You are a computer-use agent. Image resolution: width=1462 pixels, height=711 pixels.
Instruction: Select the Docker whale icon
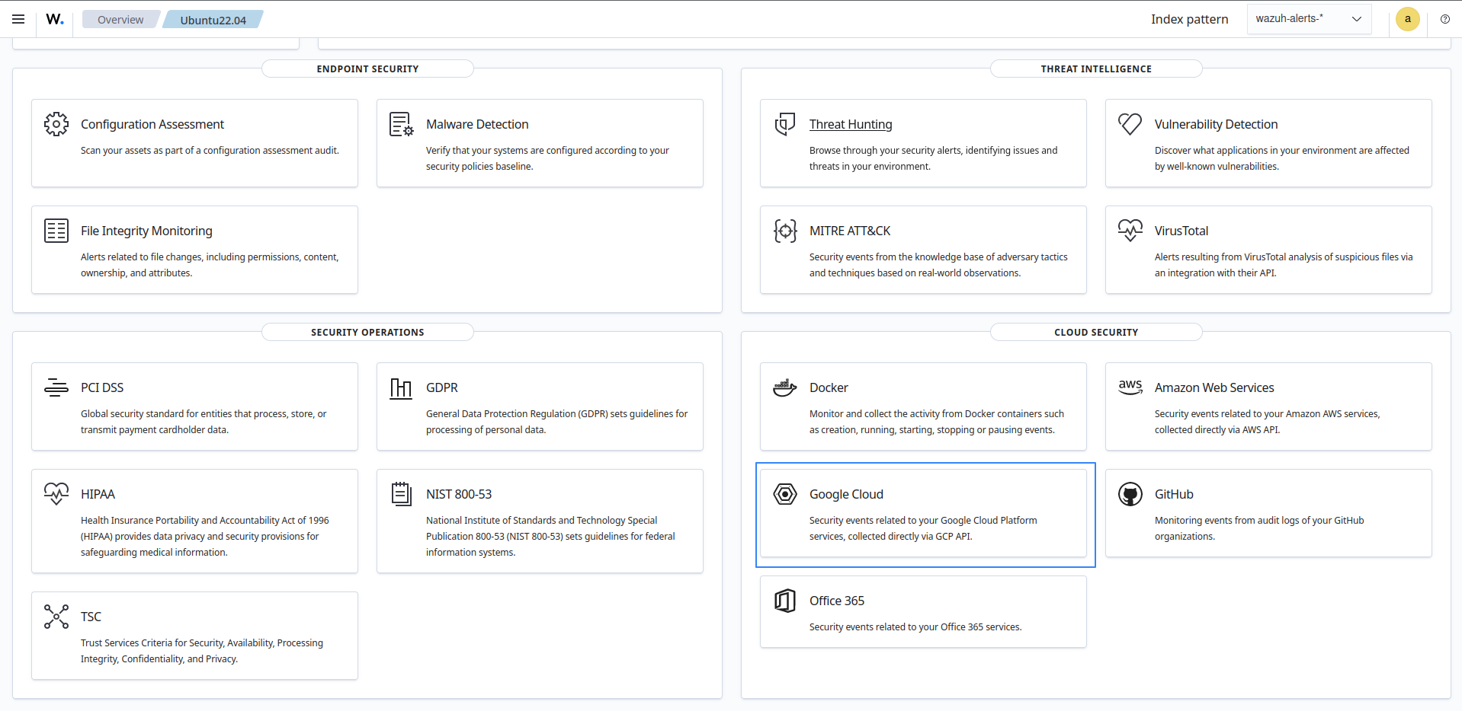[x=784, y=387]
